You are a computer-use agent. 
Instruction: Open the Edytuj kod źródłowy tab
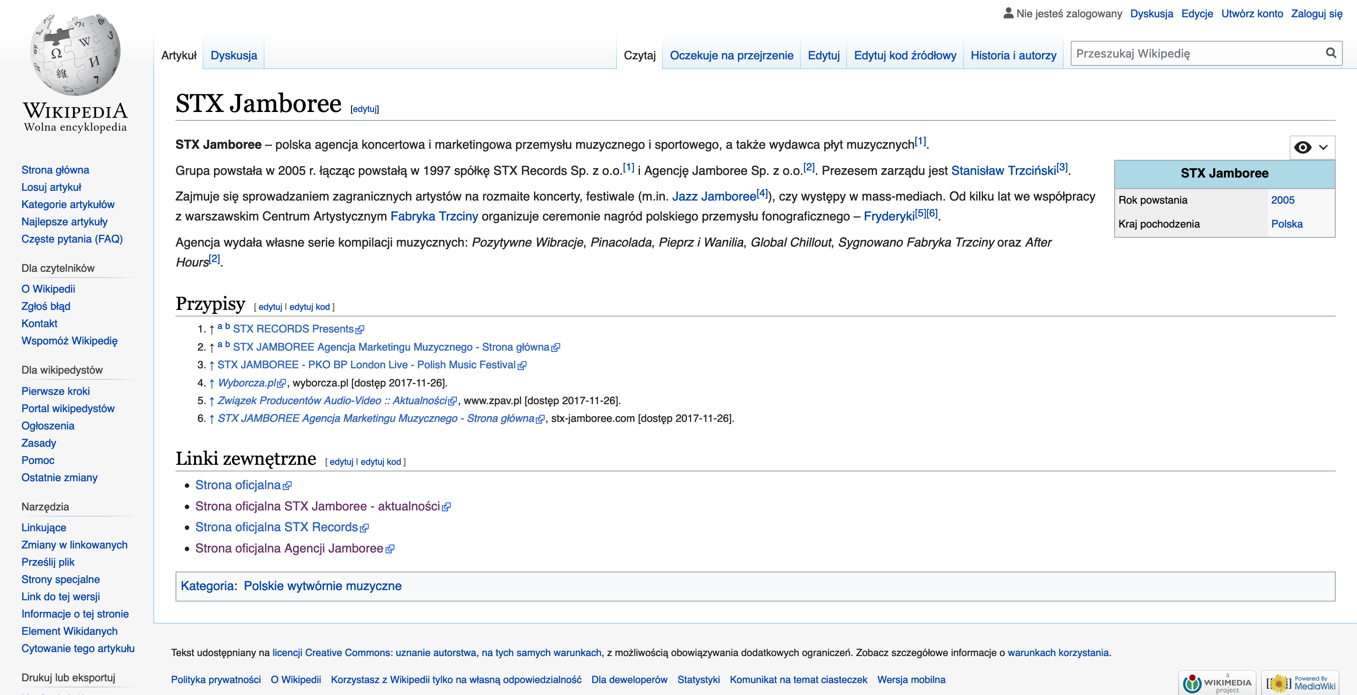point(905,55)
